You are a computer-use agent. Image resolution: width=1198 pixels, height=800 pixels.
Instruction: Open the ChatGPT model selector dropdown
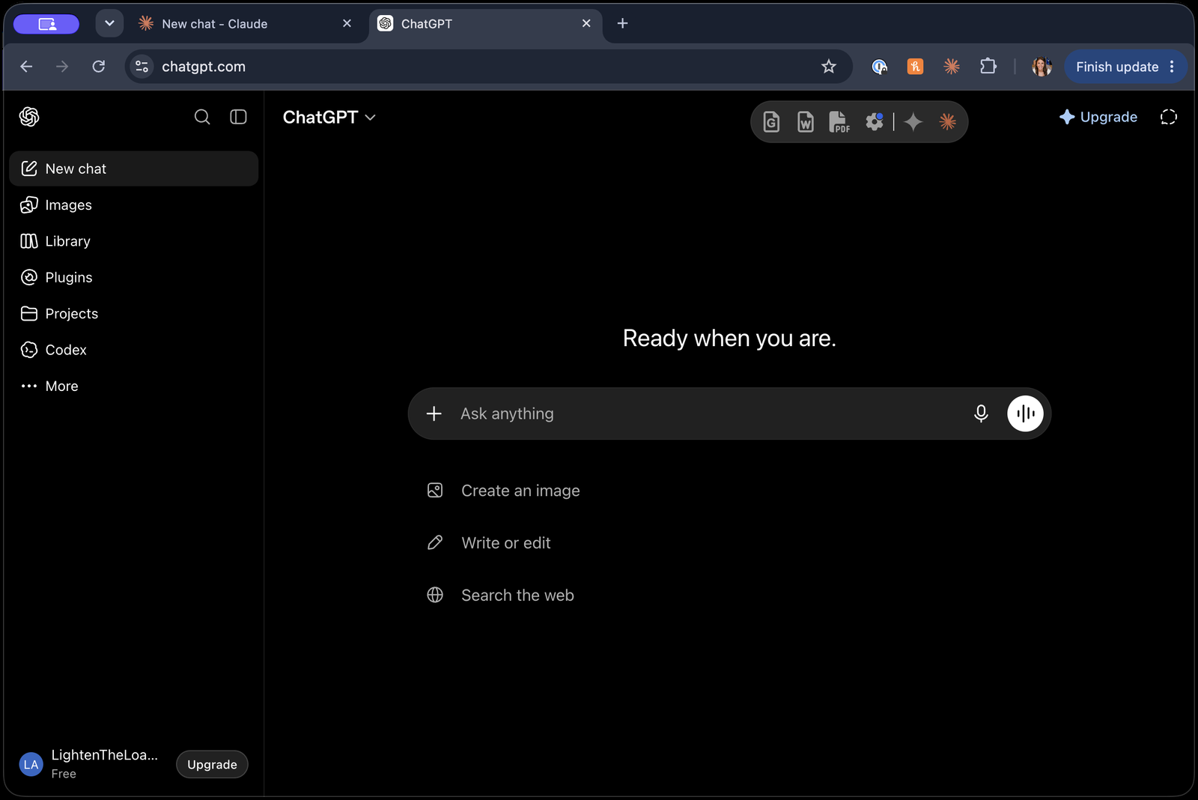[329, 118]
